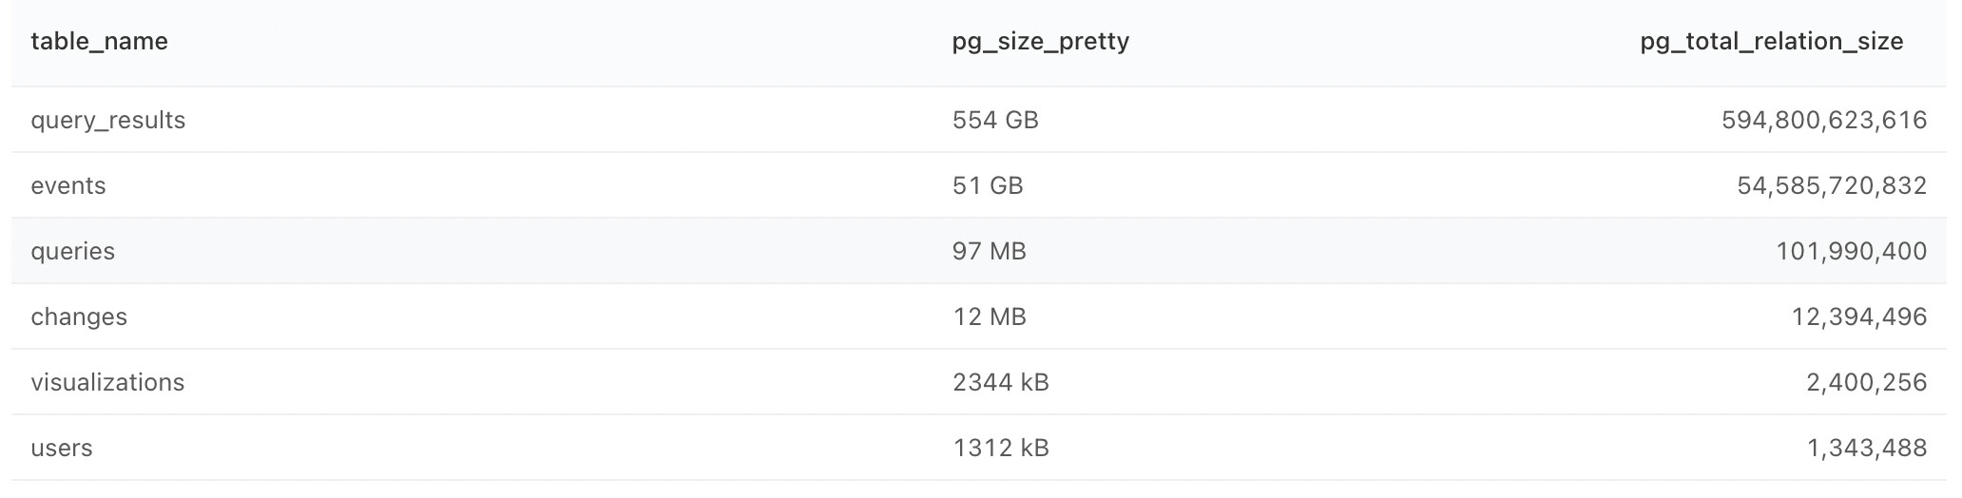Select the users table name cell
The height and width of the screenshot is (498, 1962).
[62, 449]
